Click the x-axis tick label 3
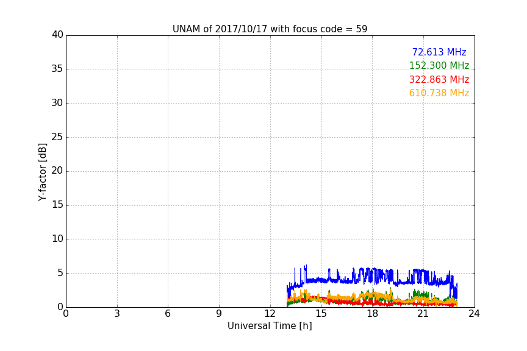The width and height of the screenshot is (527, 351). 117,314
